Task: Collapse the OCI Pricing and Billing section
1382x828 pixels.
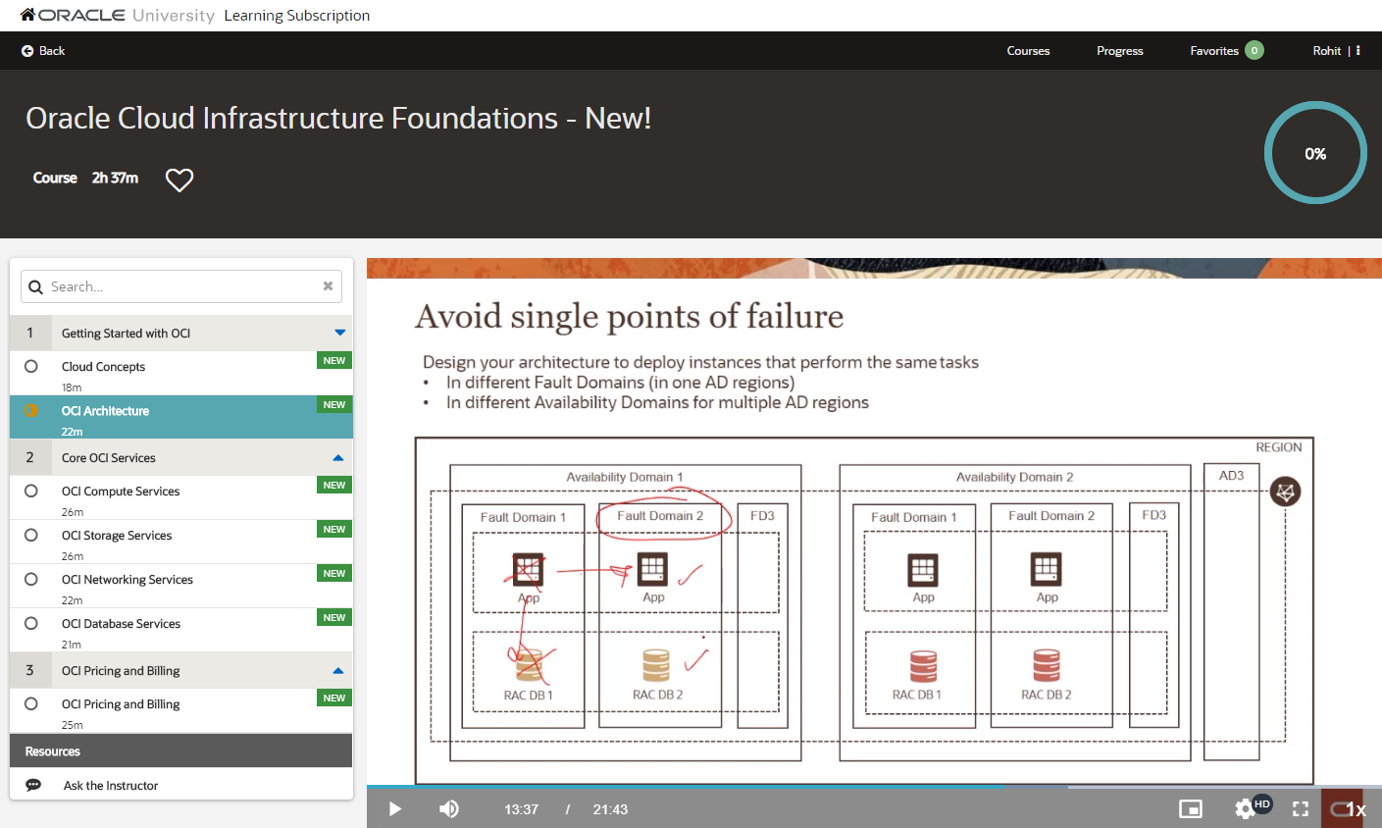Action: [x=339, y=669]
